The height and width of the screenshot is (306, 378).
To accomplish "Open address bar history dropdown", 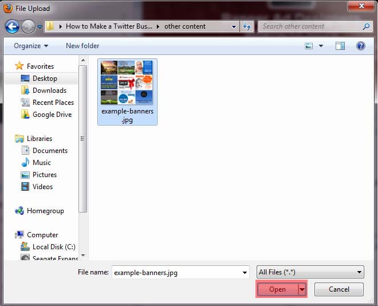I will point(234,26).
